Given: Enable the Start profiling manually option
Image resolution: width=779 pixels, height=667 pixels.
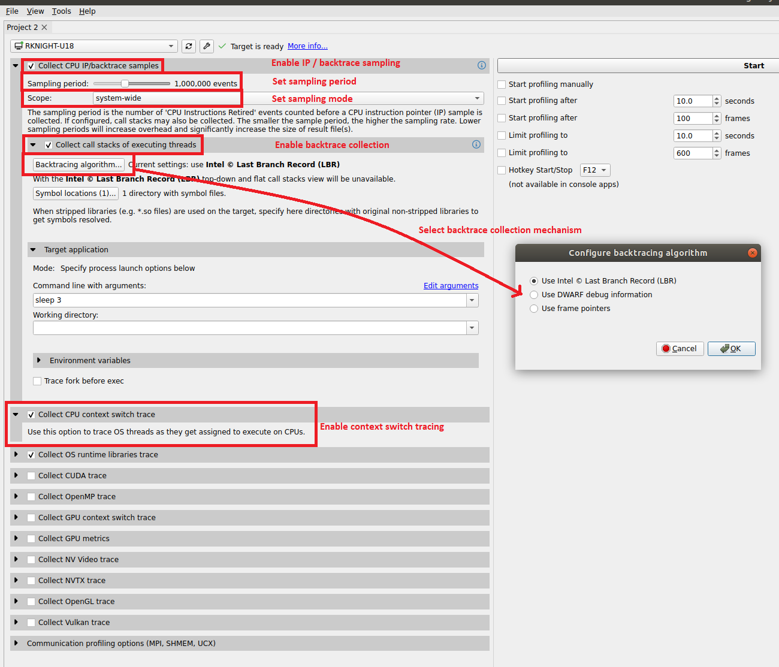Looking at the screenshot, I should click(502, 84).
